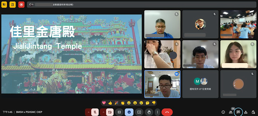Expand video settings chevron next to camera
Viewport: 258px width, 116px height.
point(103,112)
